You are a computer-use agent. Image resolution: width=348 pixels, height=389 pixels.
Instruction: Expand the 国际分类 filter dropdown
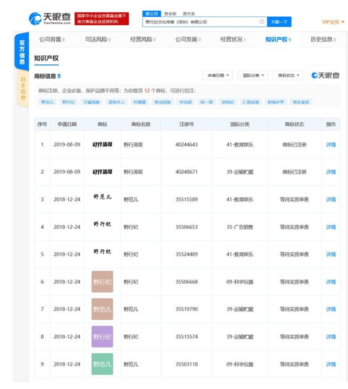coord(253,75)
